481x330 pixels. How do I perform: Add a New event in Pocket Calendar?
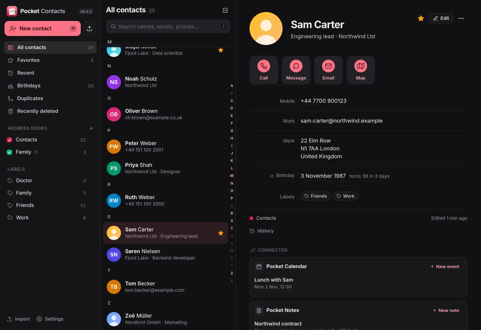(445, 266)
